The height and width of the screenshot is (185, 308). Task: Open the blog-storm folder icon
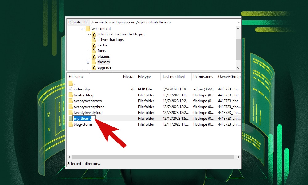pos(71,124)
